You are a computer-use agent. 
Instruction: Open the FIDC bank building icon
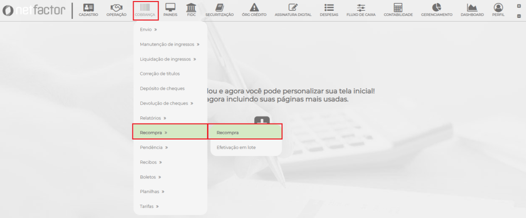click(191, 7)
